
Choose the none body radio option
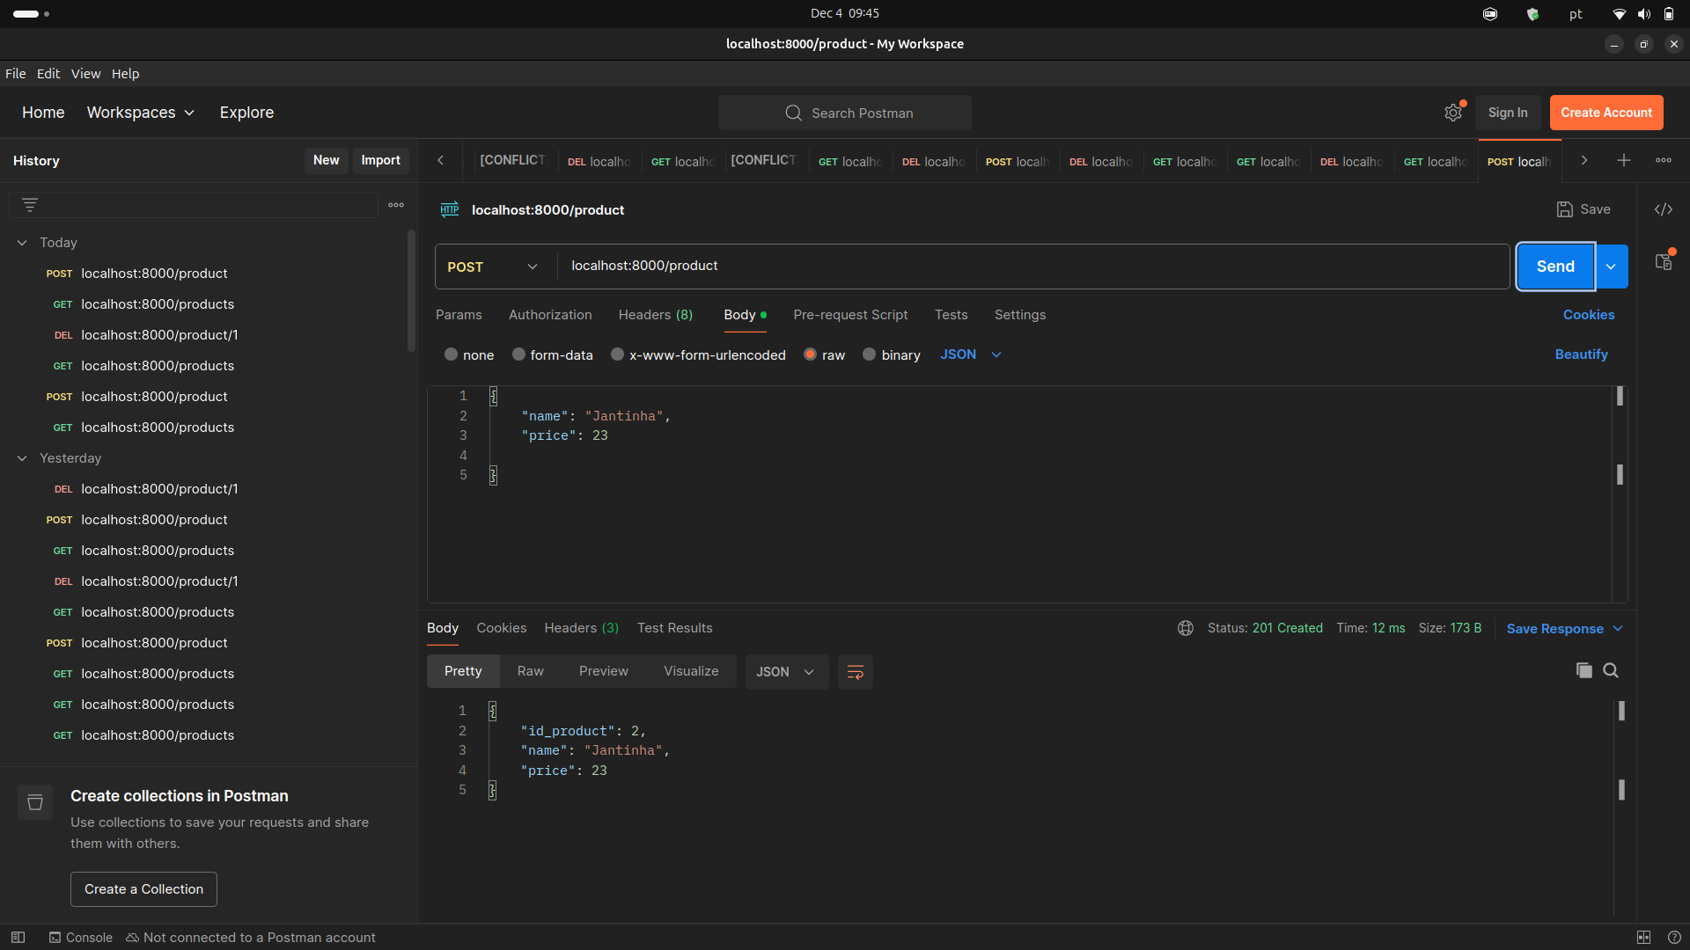tap(452, 354)
